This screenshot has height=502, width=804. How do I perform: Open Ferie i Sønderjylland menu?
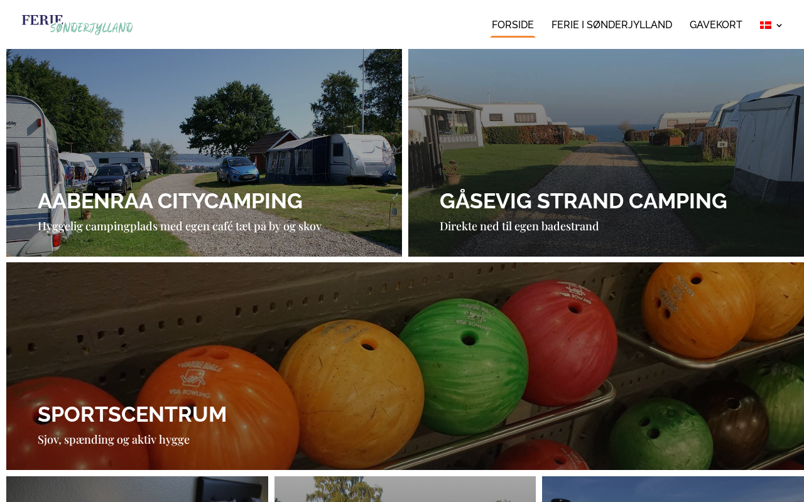click(x=612, y=25)
